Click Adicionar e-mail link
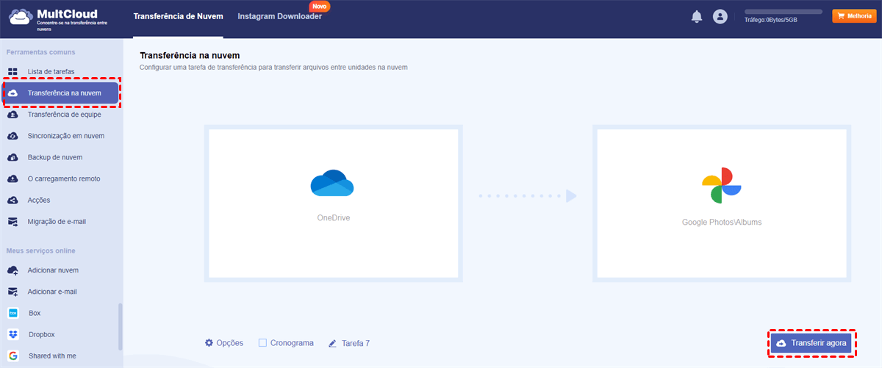 52,292
